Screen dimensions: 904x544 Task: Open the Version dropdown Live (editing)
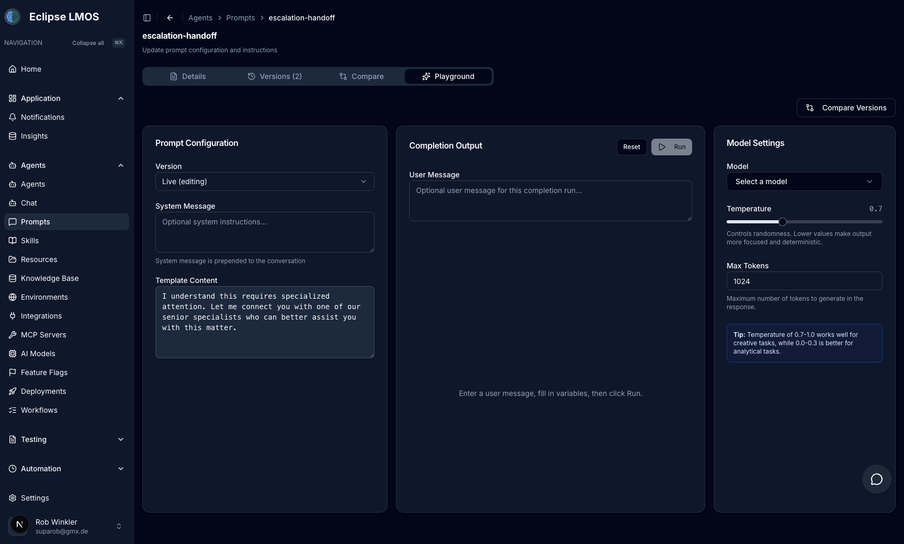(x=265, y=182)
